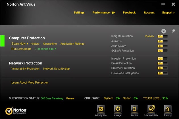This screenshot has height=119, width=179.
Task: Turn off the Antivirus switch
Action: tap(163, 41)
